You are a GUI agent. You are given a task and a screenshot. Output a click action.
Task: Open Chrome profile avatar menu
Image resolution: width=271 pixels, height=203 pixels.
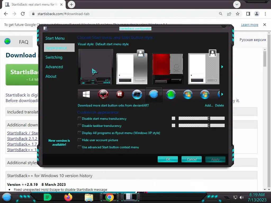pos(257,14)
